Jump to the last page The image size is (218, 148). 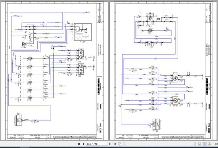click(x=115, y=144)
